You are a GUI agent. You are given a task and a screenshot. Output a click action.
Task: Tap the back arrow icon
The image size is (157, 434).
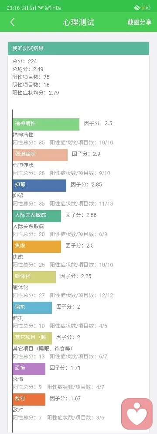[13, 22]
